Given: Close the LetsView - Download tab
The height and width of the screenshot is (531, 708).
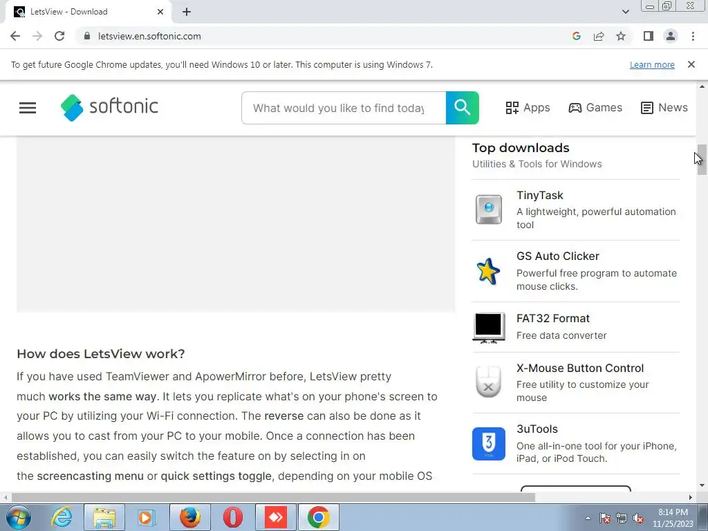Looking at the screenshot, I should [x=160, y=12].
